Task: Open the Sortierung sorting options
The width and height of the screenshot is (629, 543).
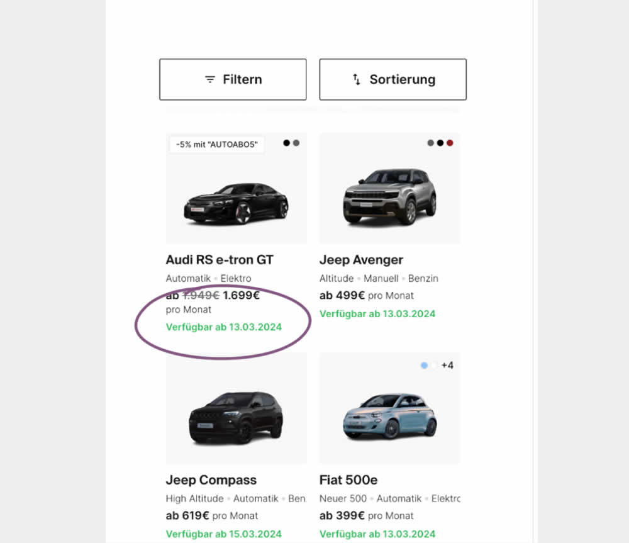Action: click(392, 79)
